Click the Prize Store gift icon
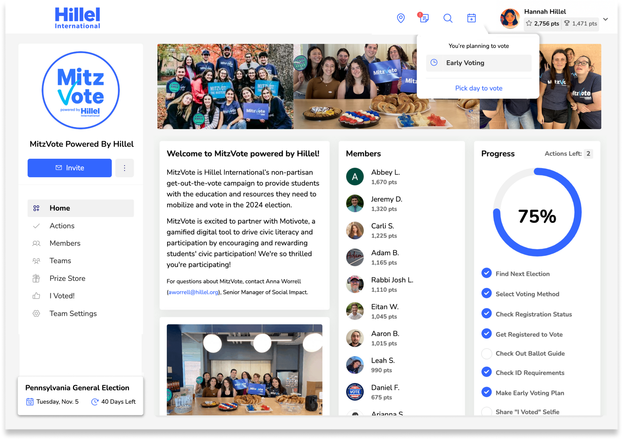Screen dimensions: 623x440 pos(36,278)
